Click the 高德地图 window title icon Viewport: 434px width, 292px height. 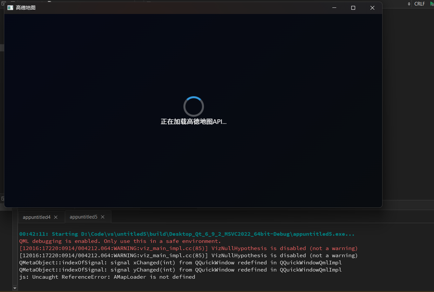10,7
